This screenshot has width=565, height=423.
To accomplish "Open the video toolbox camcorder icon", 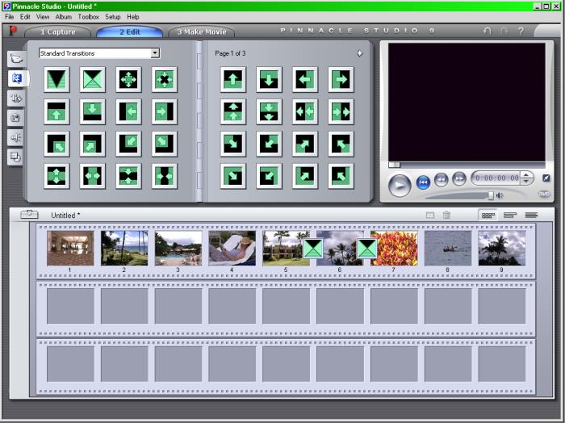I will (x=30, y=215).
